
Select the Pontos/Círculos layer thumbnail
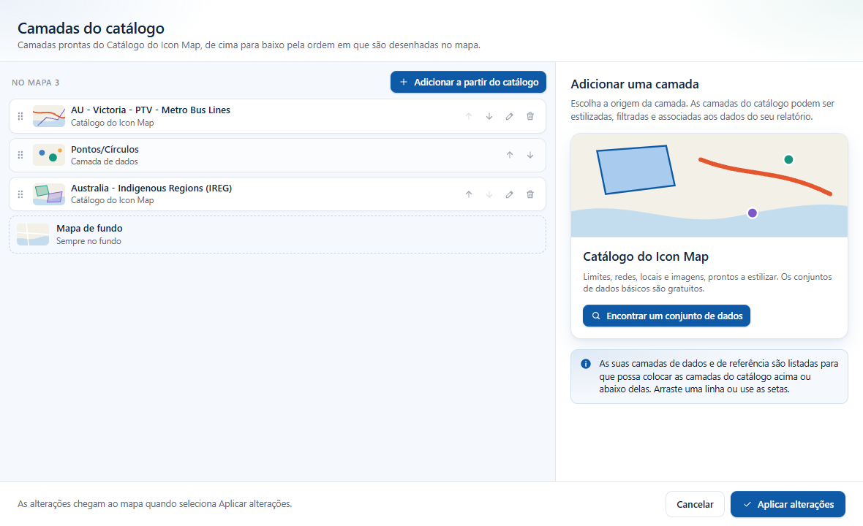(49, 155)
